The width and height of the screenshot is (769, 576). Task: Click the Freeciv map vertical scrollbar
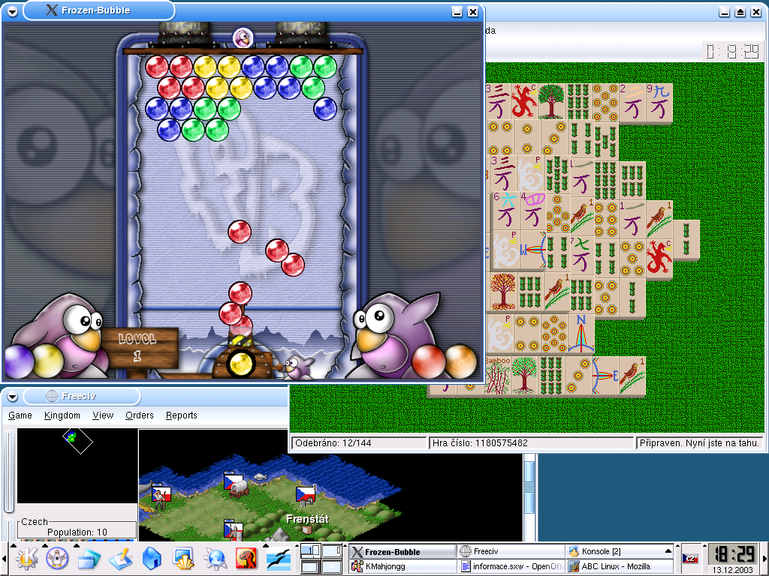pyautogui.click(x=529, y=497)
